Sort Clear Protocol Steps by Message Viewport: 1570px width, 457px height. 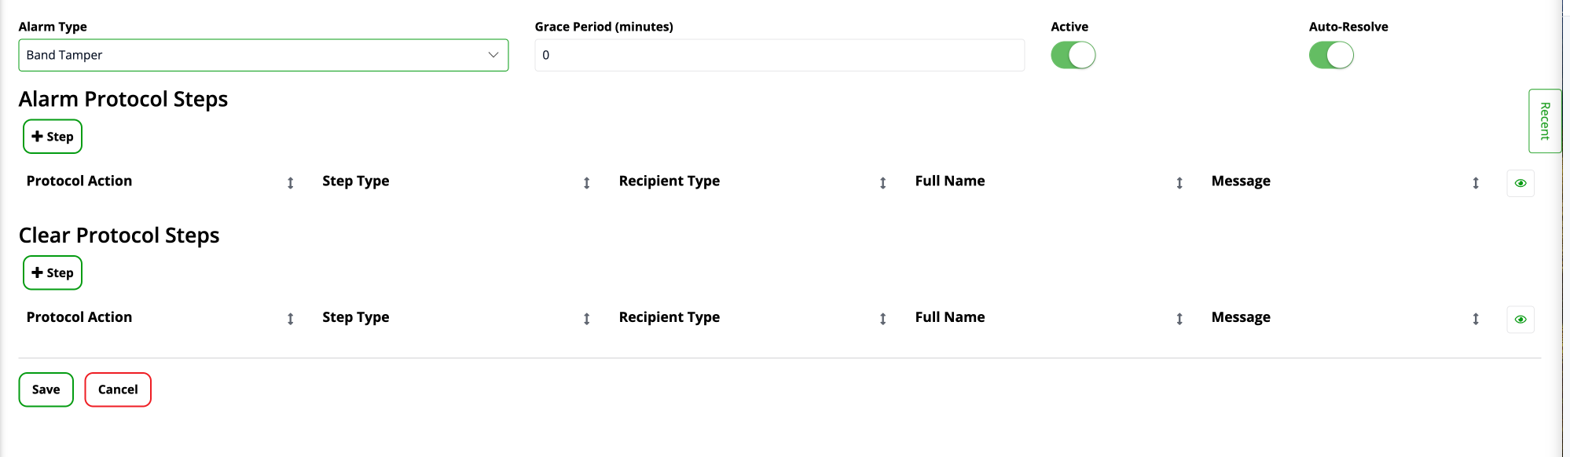click(1475, 319)
